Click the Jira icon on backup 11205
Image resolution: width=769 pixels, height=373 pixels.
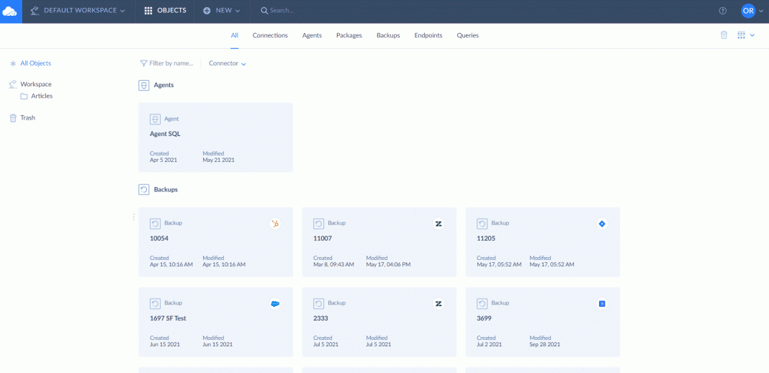602,224
